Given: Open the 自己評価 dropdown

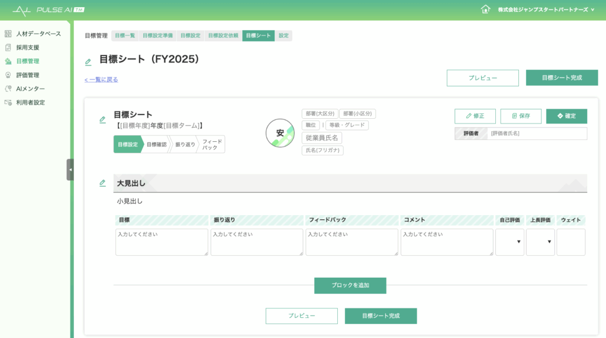Looking at the screenshot, I should coord(510,242).
